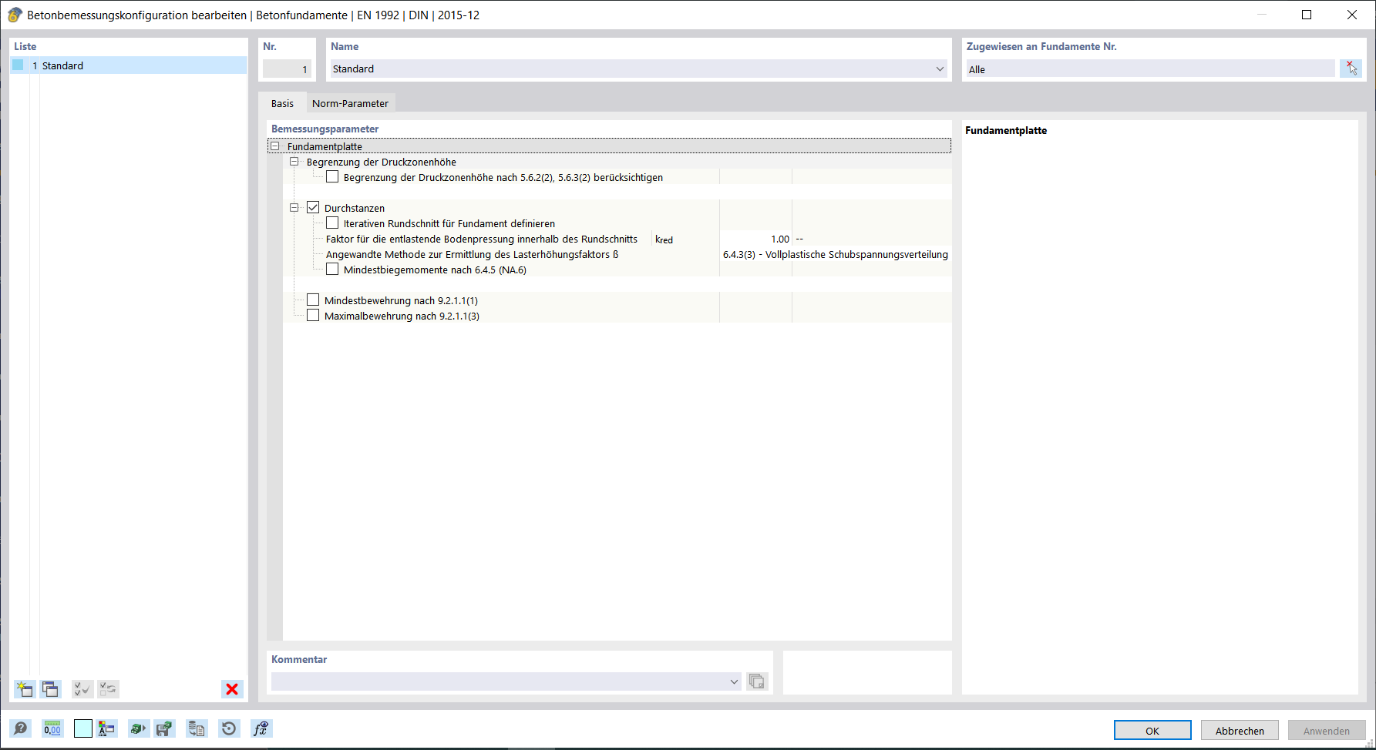Click the copy configuration icon under the list
Viewport: 1376px width, 750px height.
pos(50,689)
